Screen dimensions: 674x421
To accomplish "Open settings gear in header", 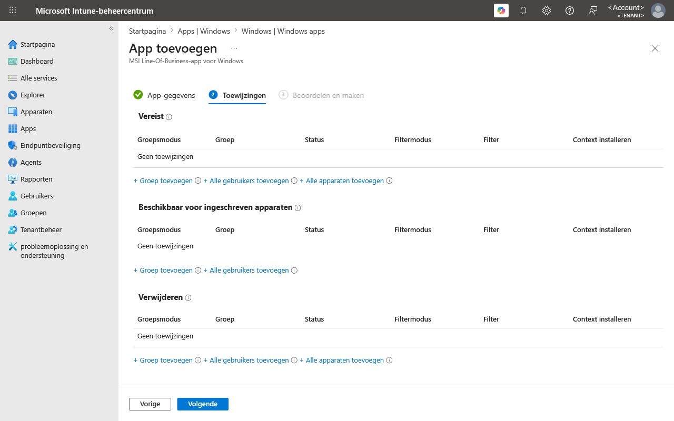I will (547, 11).
